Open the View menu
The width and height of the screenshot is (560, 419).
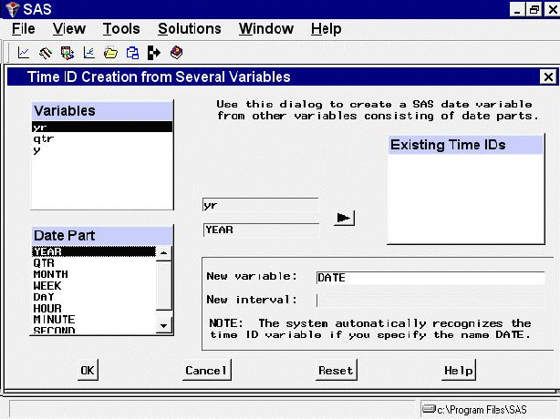(x=69, y=29)
